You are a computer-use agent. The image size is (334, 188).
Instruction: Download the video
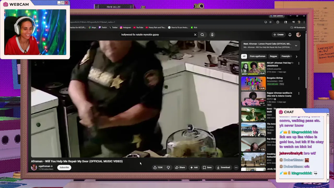tap(223, 167)
